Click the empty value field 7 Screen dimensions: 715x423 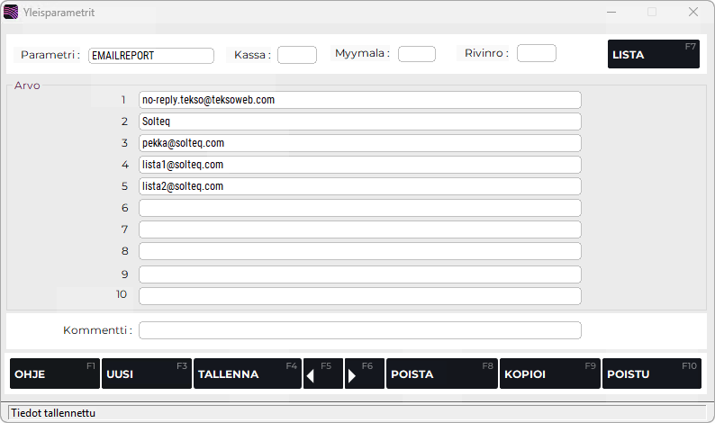[360, 229]
